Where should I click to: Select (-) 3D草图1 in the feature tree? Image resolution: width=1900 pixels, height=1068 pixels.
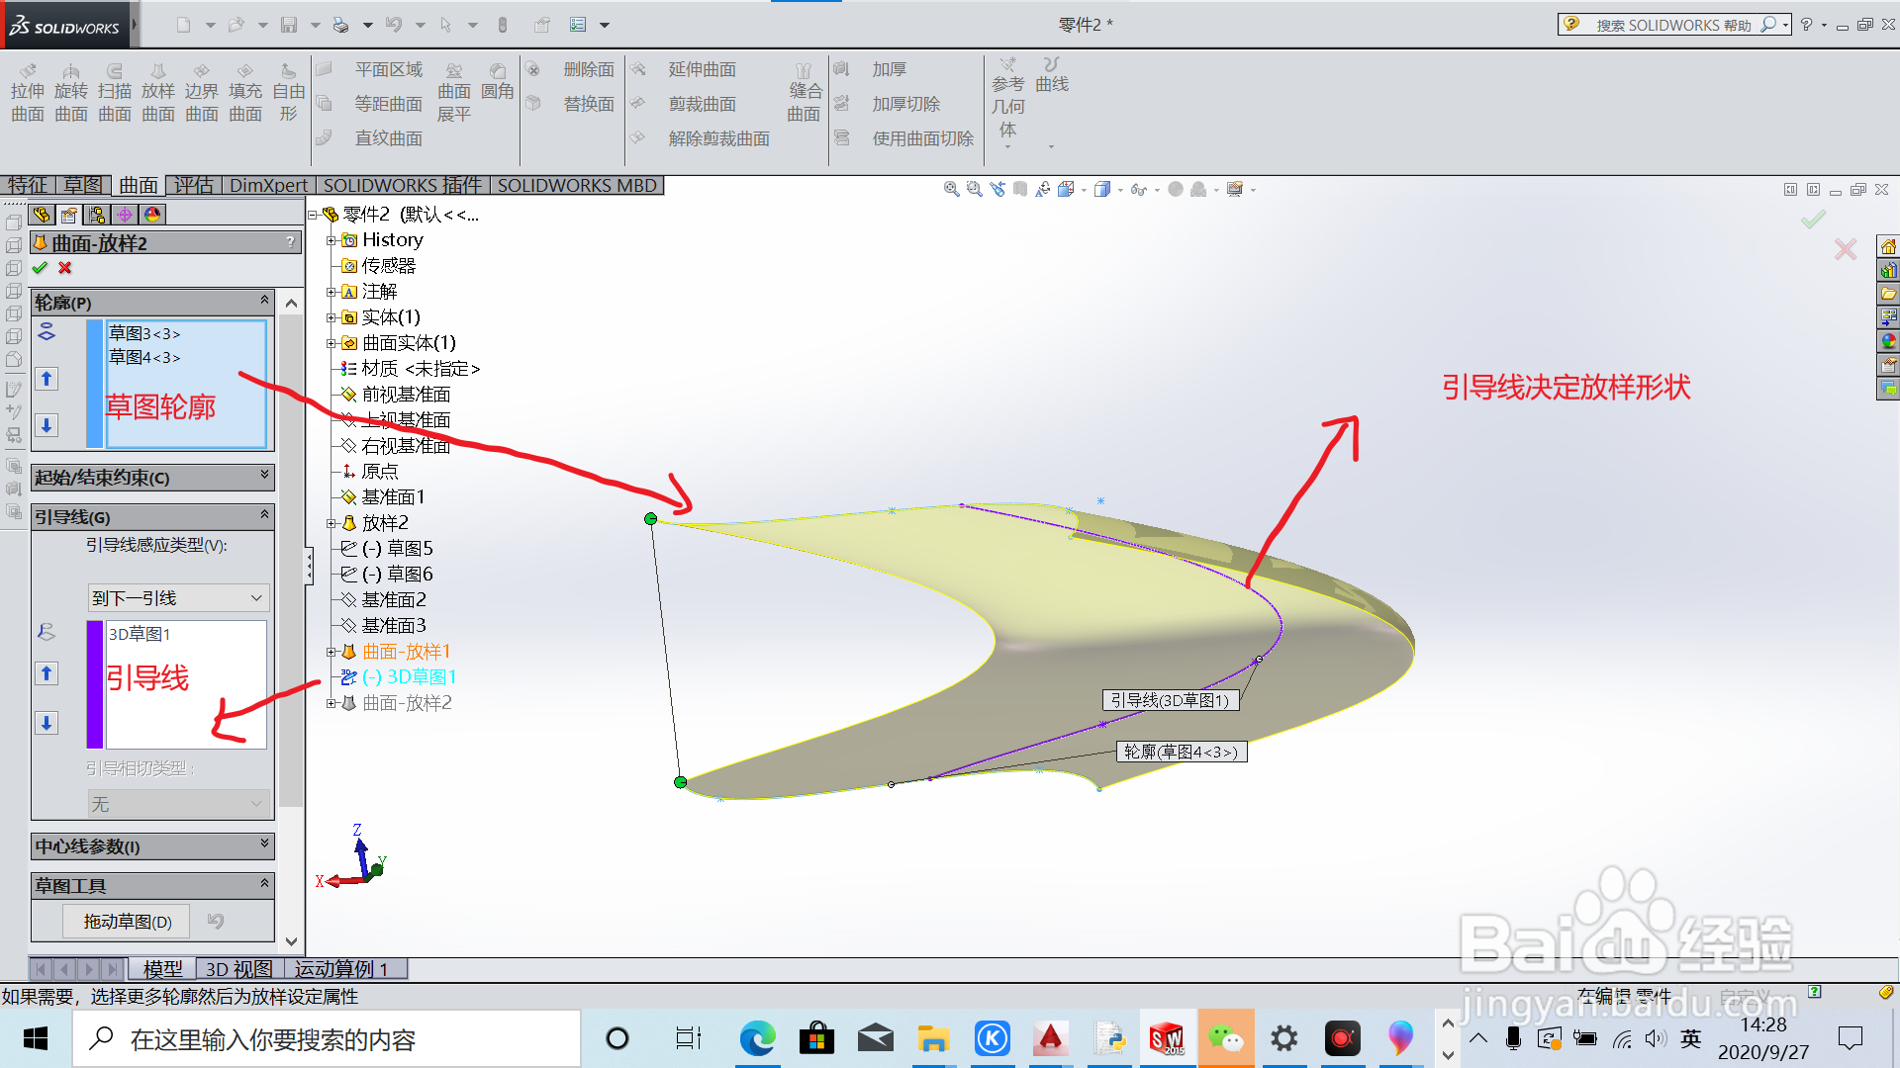pos(409,677)
